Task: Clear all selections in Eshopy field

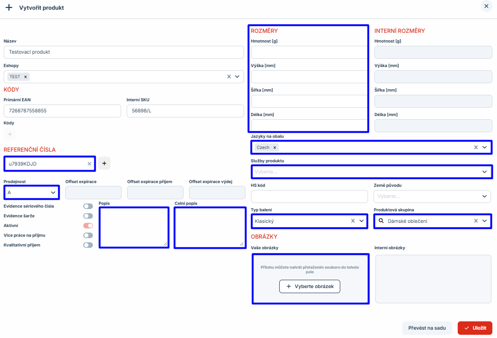Action: 229,77
